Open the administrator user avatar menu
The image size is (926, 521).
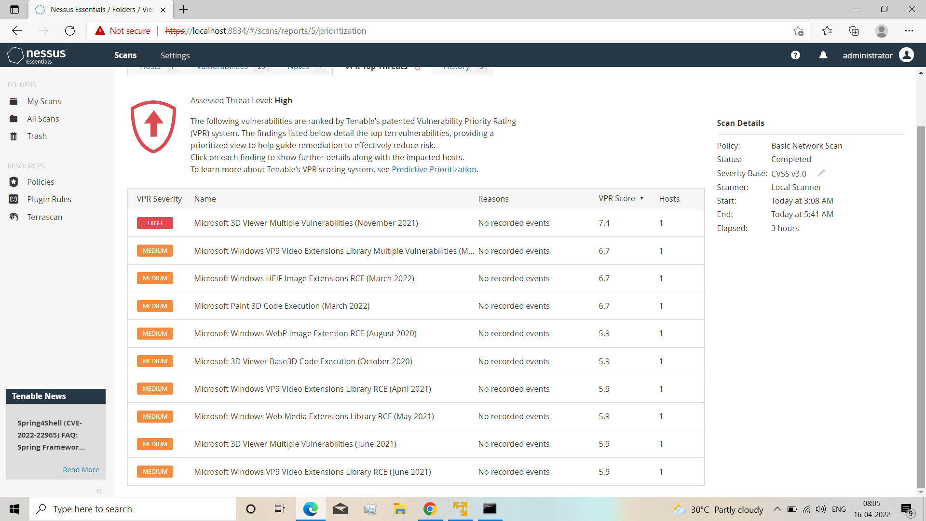point(907,55)
